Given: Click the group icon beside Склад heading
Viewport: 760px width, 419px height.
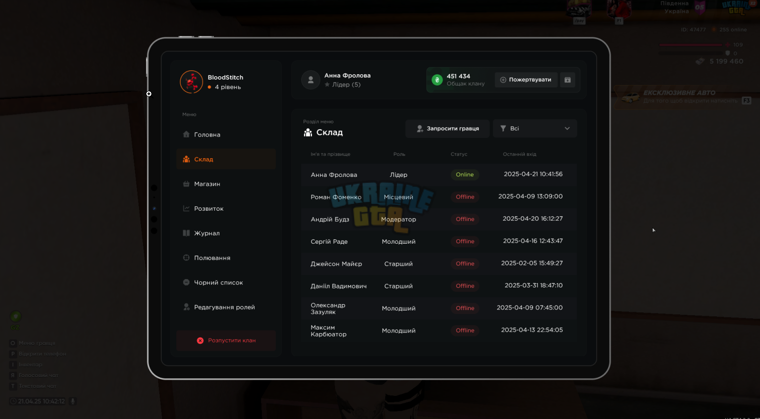Looking at the screenshot, I should click(x=308, y=133).
